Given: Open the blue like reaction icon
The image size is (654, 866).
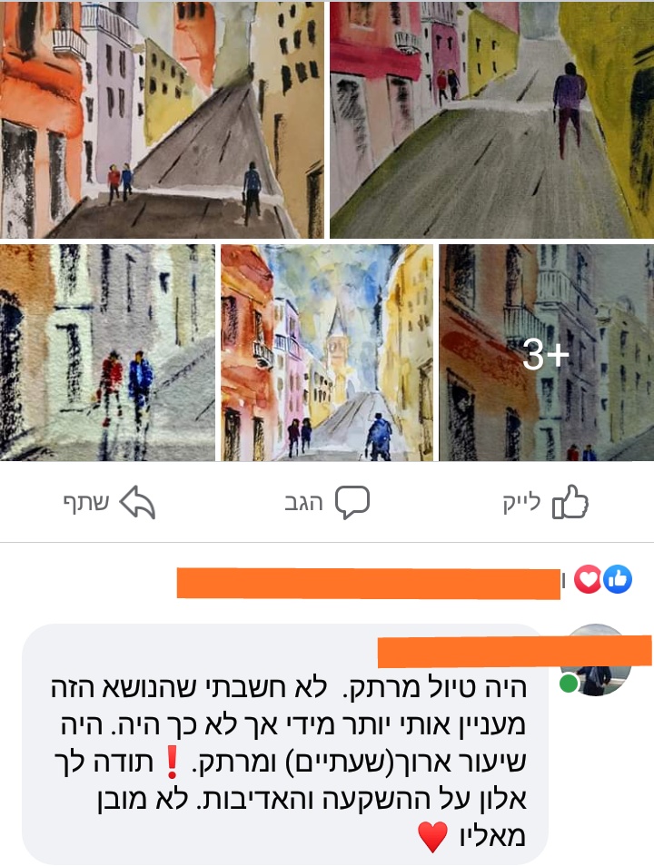Looking at the screenshot, I should [617, 579].
